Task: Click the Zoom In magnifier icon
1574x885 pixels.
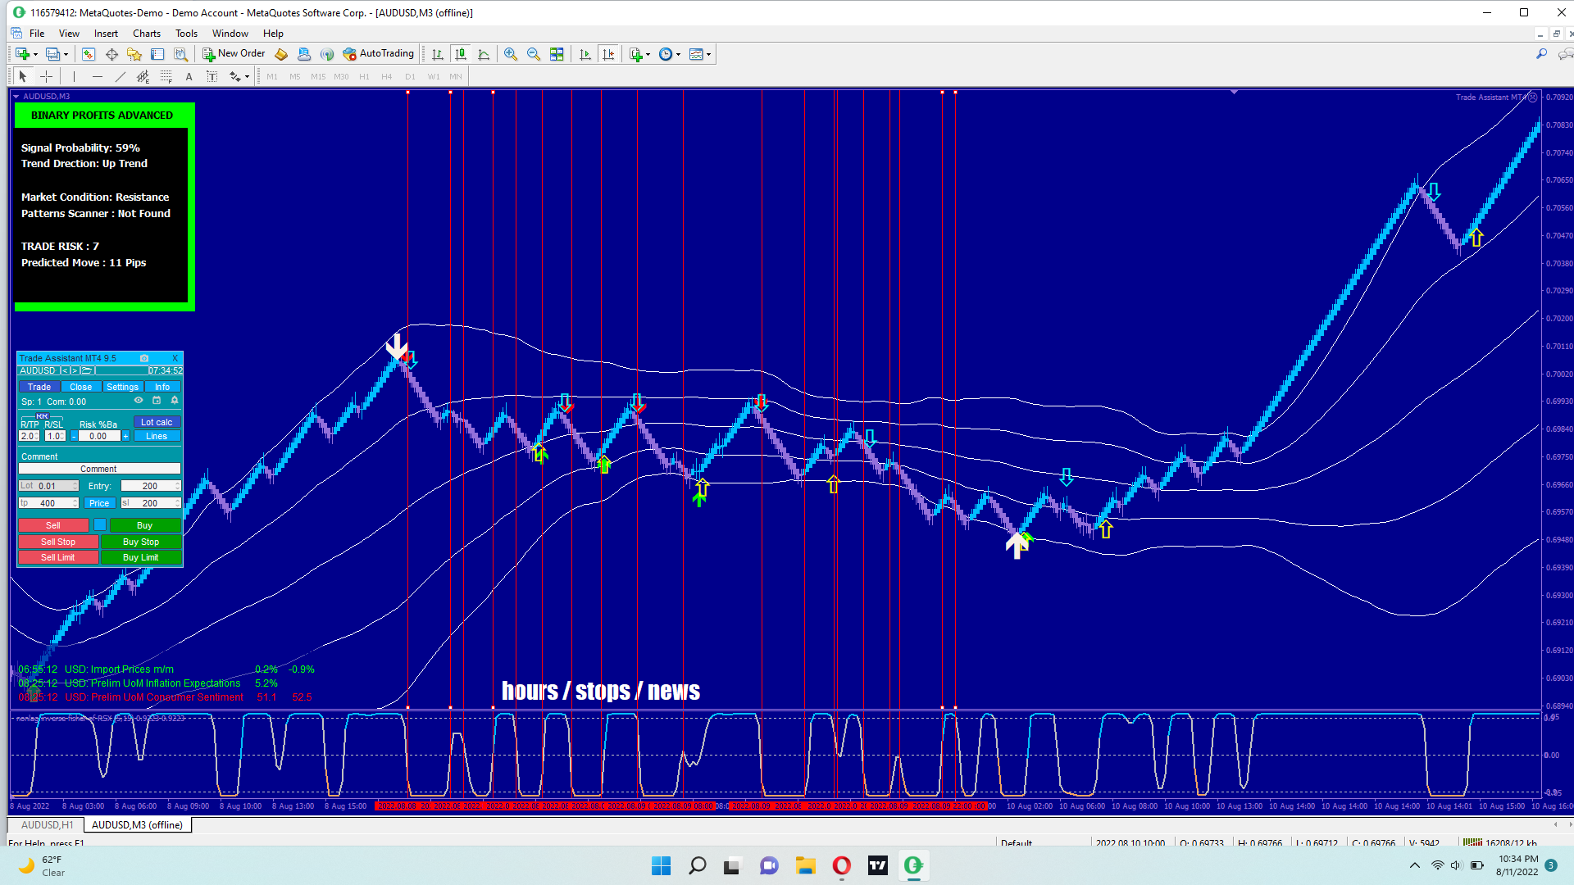Action: (x=511, y=54)
